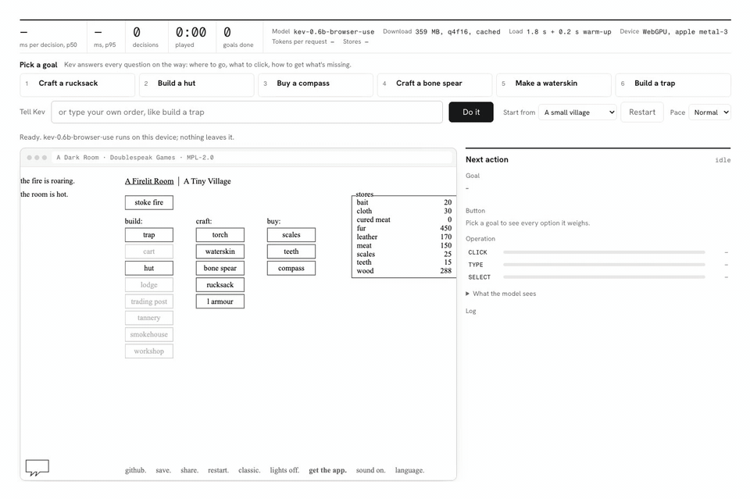Click the disabled cart build button

point(148,251)
